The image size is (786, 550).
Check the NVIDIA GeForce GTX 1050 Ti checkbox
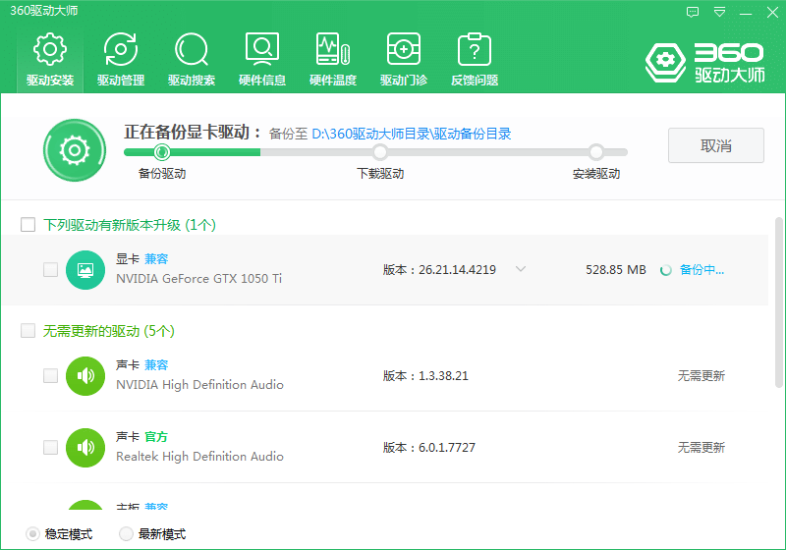pos(51,269)
